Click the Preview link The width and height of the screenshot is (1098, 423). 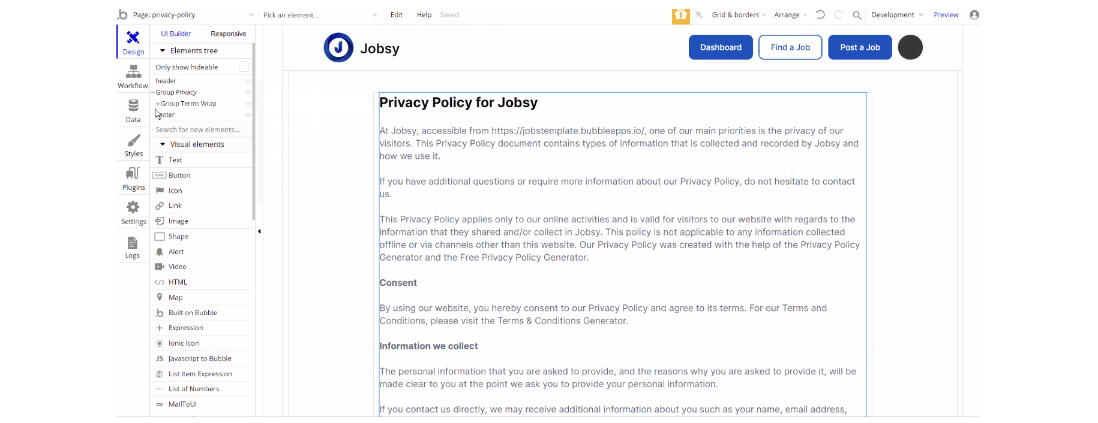946,15
